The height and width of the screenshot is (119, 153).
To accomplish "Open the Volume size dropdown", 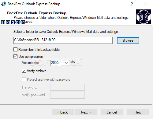I will [60, 63].
